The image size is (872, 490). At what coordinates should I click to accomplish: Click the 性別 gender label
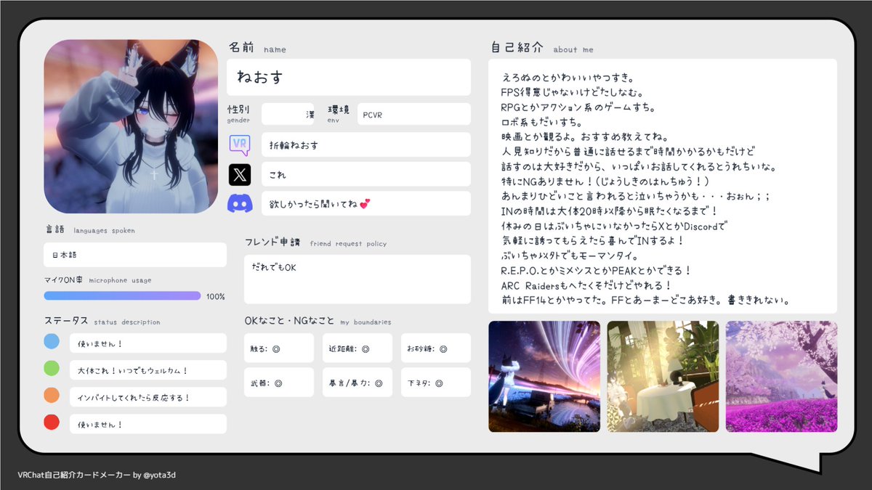tap(239, 113)
